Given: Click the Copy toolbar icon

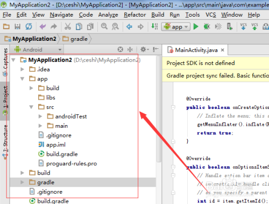Looking at the screenshot, I should click(79, 27).
